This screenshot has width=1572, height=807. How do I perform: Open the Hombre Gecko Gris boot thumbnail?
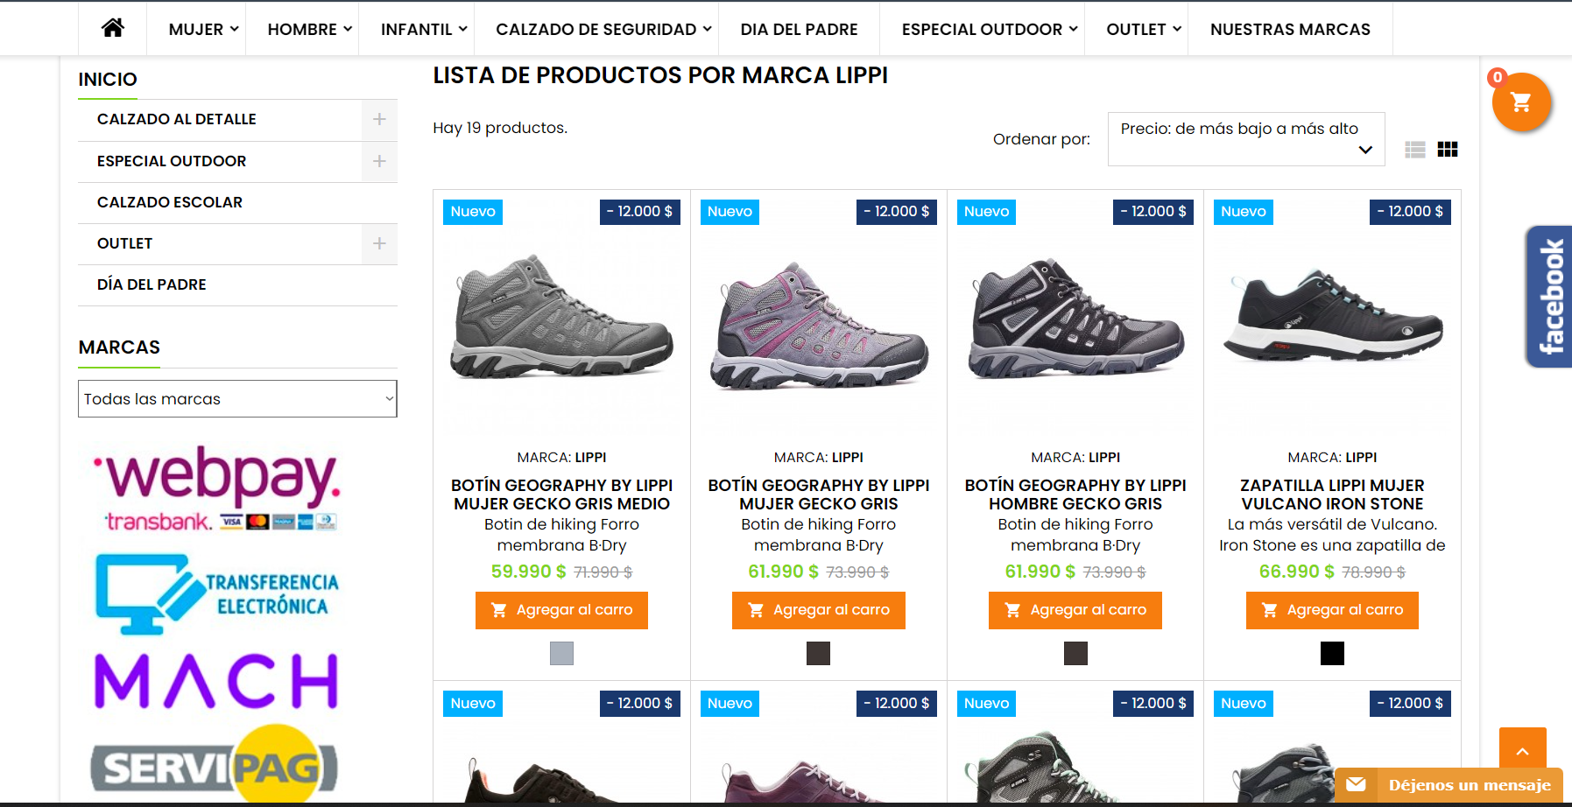[x=1075, y=319]
